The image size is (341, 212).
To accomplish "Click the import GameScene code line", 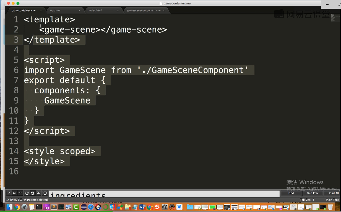I will [136, 70].
